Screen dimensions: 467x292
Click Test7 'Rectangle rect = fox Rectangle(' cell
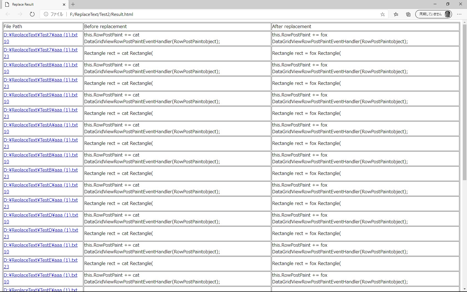coord(365,53)
